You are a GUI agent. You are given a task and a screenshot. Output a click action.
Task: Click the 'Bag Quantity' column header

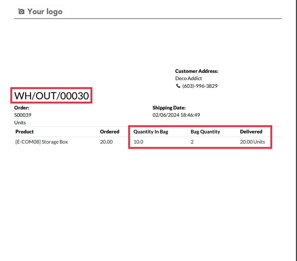[x=205, y=132]
